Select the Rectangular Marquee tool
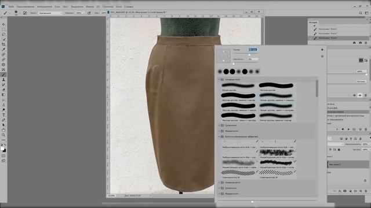 pyautogui.click(x=3, y=29)
